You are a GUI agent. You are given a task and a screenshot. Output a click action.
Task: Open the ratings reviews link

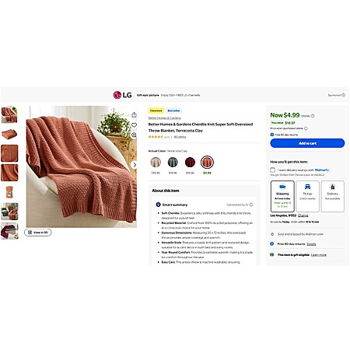180,137
